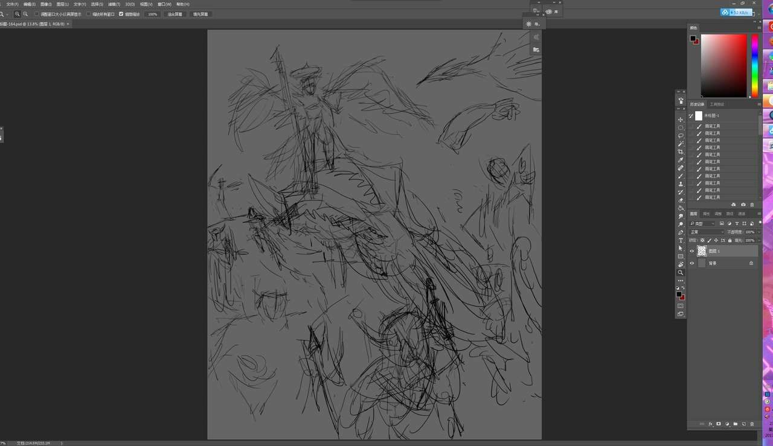773x446 pixels.
Task: Toggle Quick Mask mode icon
Action: [x=681, y=306]
